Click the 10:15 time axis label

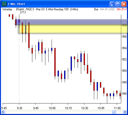(68, 108)
